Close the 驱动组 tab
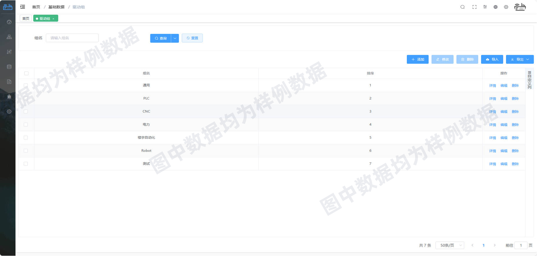 [x=53, y=19]
